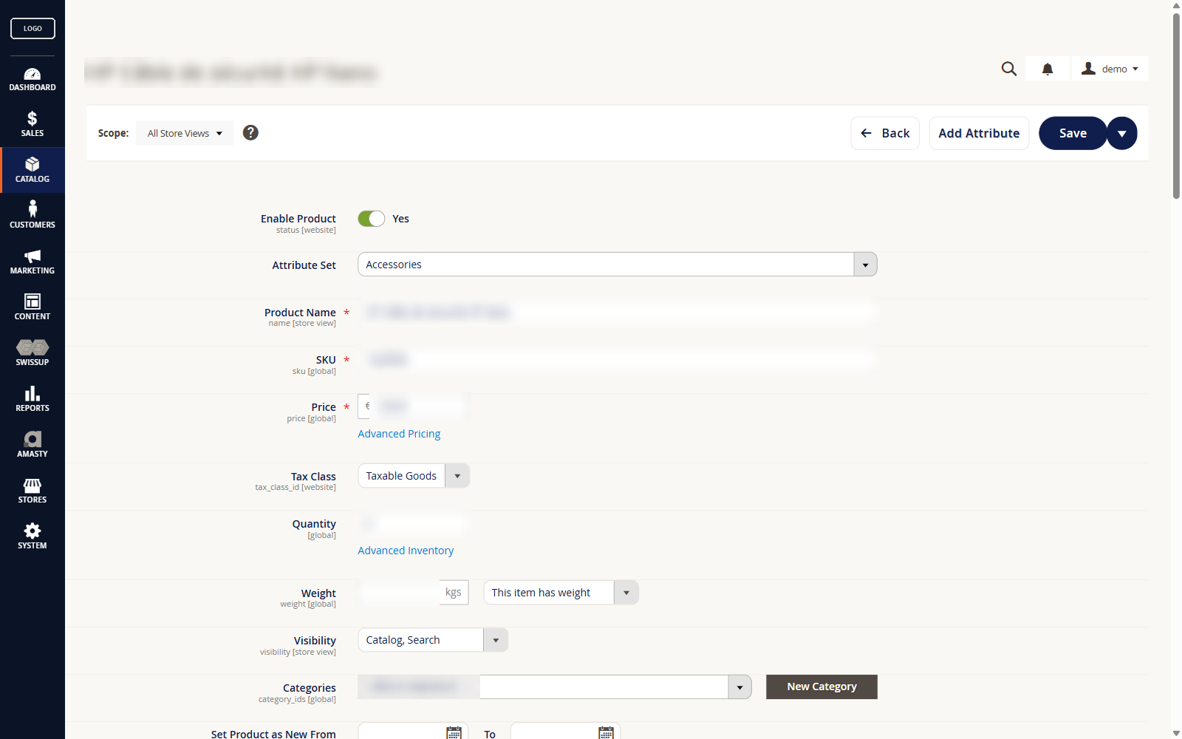Open the Customers menu

pyautogui.click(x=33, y=216)
